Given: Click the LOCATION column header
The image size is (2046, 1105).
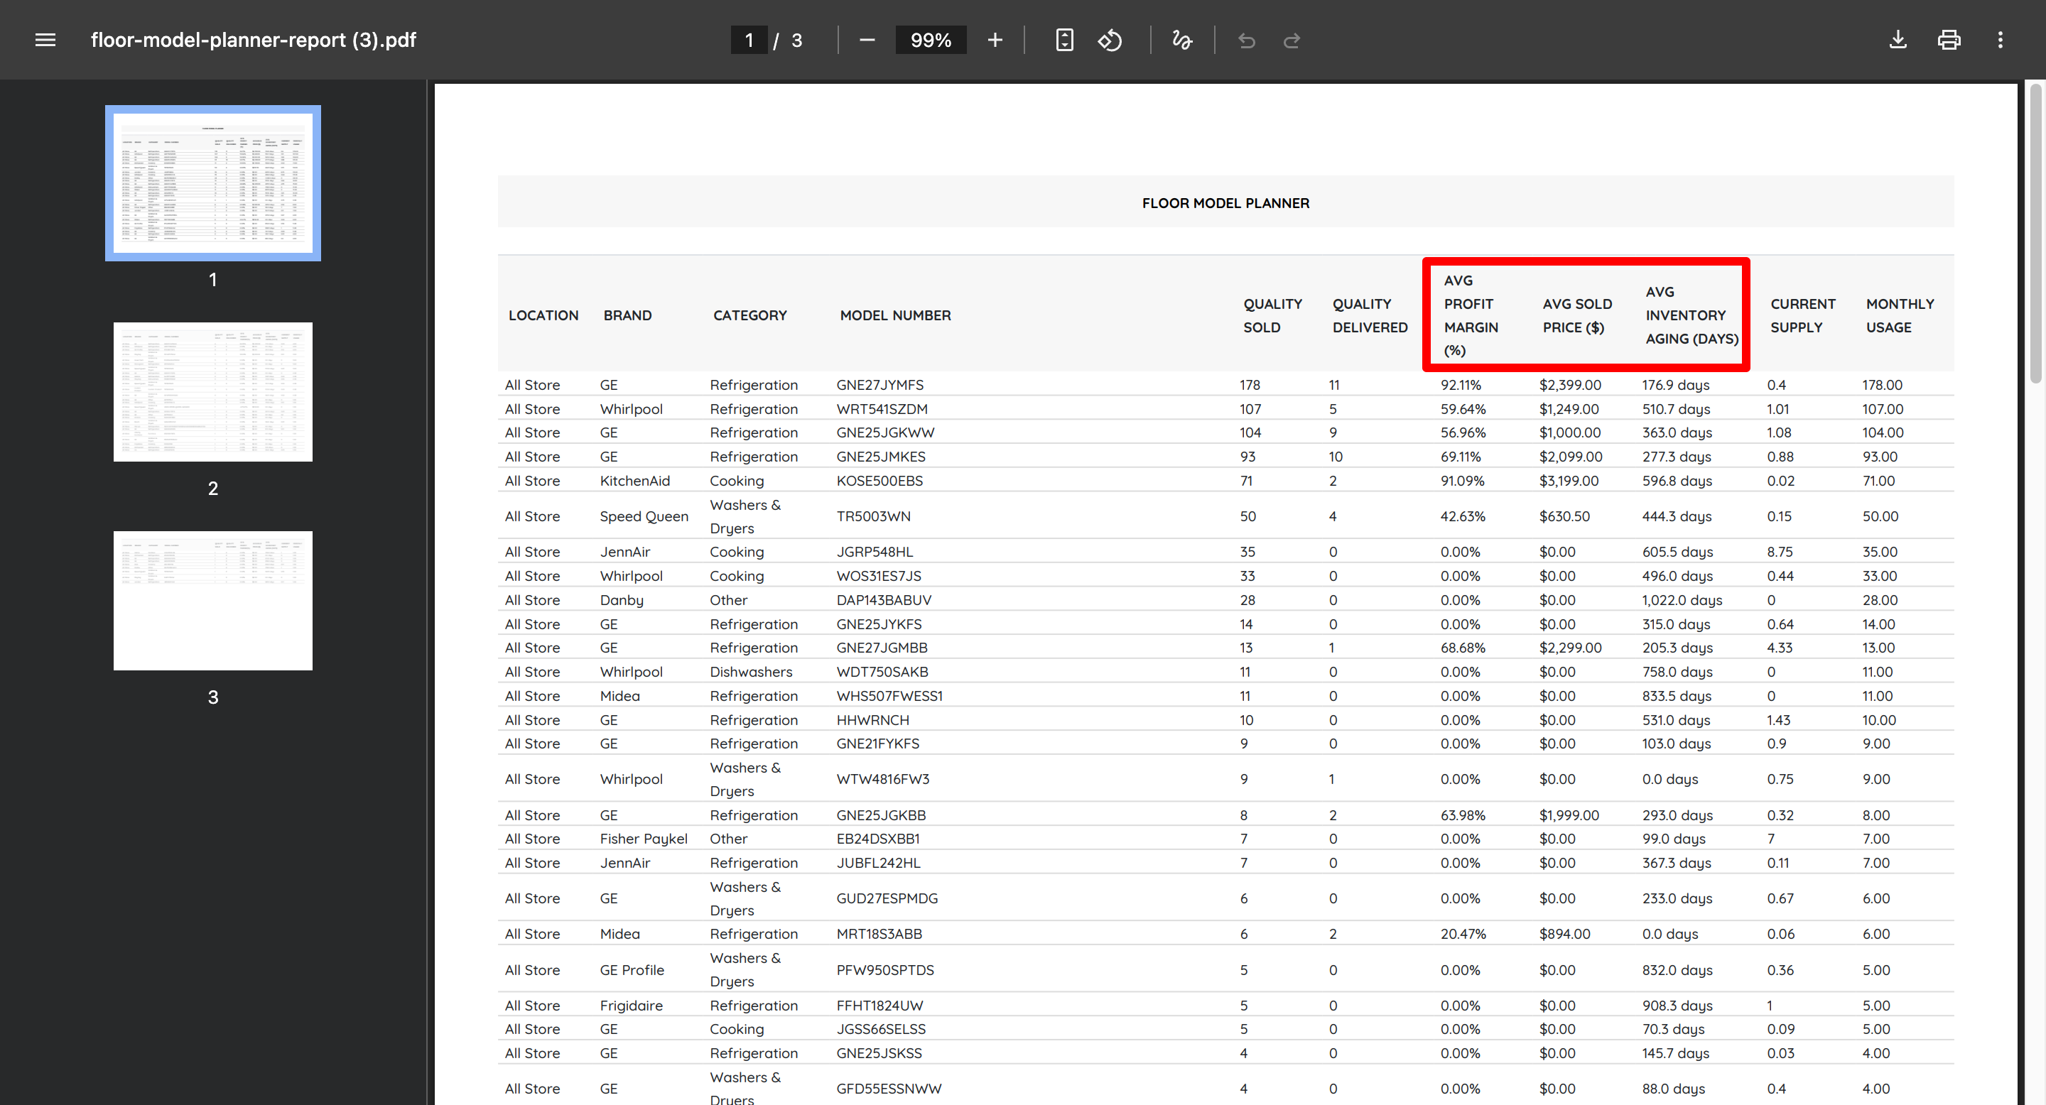Looking at the screenshot, I should click(x=543, y=315).
